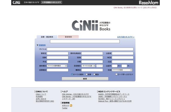
Task: Open the CiNii Books help link
Action: (77, 97)
